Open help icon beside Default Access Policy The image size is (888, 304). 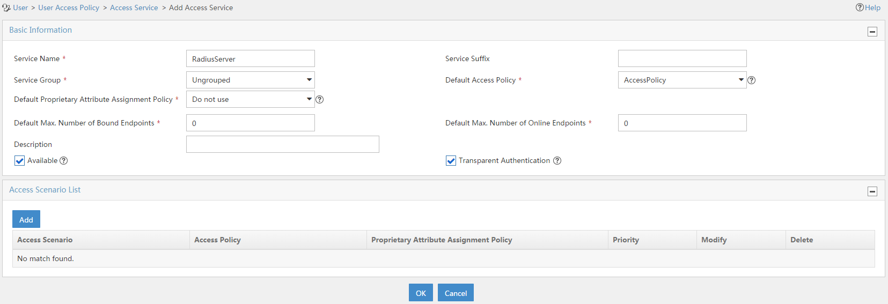(x=752, y=80)
